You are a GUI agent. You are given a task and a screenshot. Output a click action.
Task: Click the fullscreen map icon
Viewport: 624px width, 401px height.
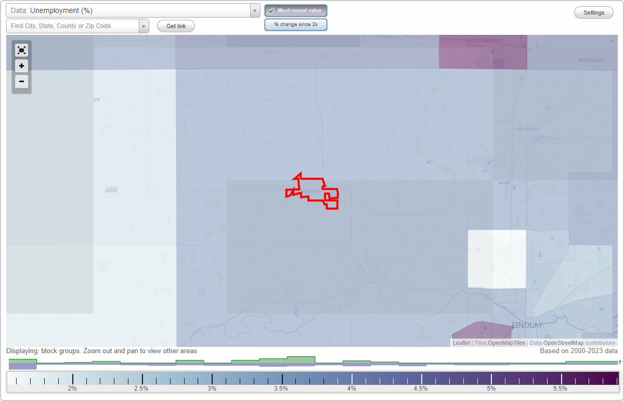(x=21, y=50)
